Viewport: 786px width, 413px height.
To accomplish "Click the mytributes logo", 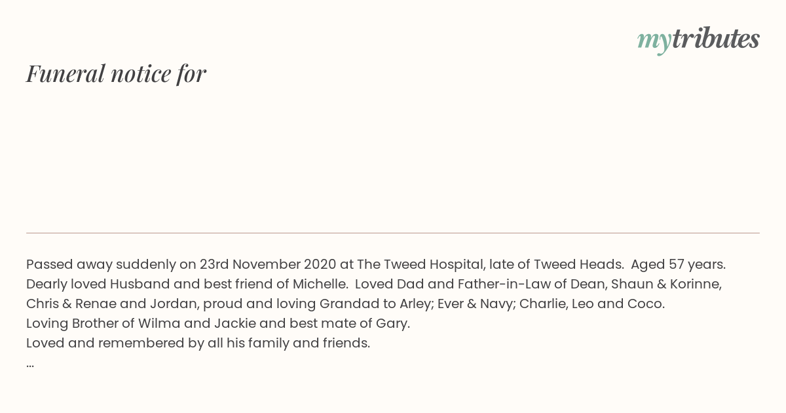I will [x=698, y=40].
